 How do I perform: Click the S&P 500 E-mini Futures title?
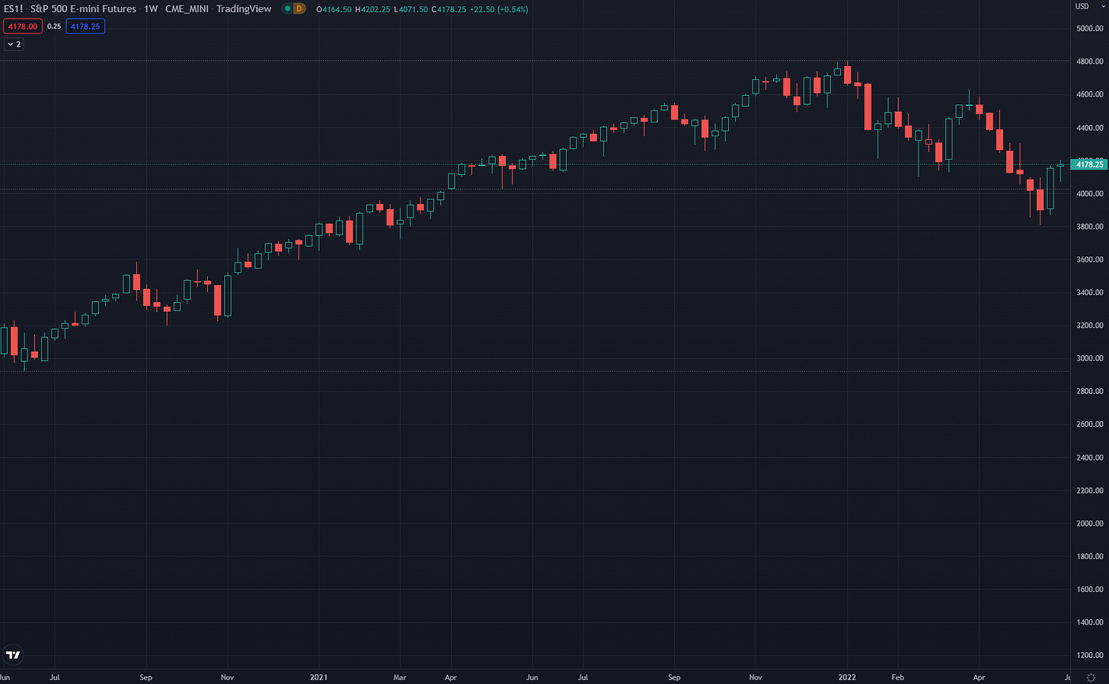click(x=84, y=9)
